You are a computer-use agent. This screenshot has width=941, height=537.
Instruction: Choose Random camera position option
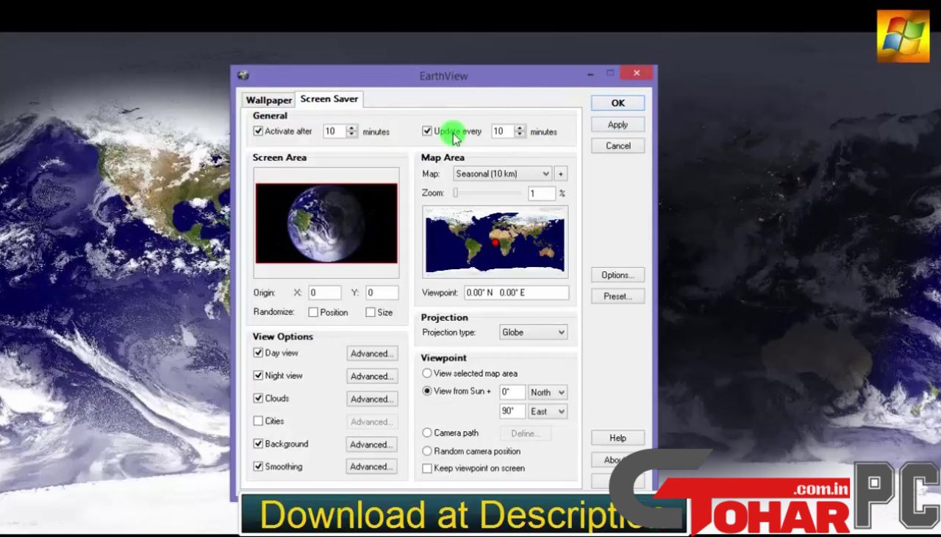[427, 451]
